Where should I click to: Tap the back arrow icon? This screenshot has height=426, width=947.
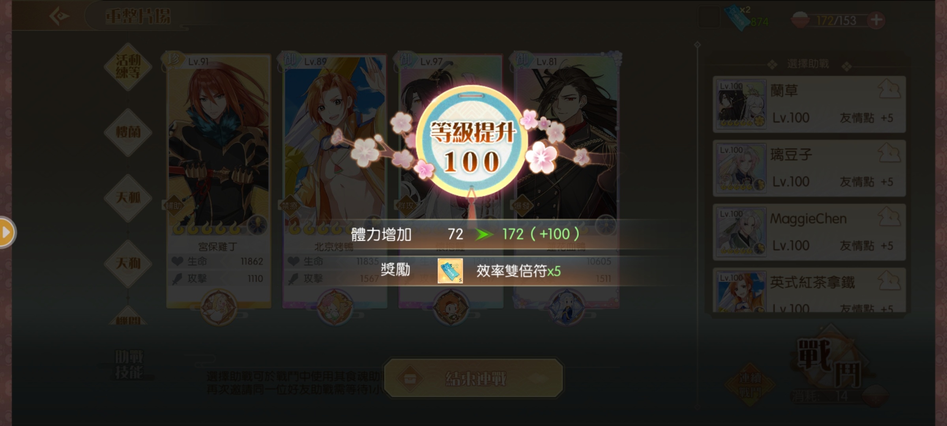tap(60, 16)
